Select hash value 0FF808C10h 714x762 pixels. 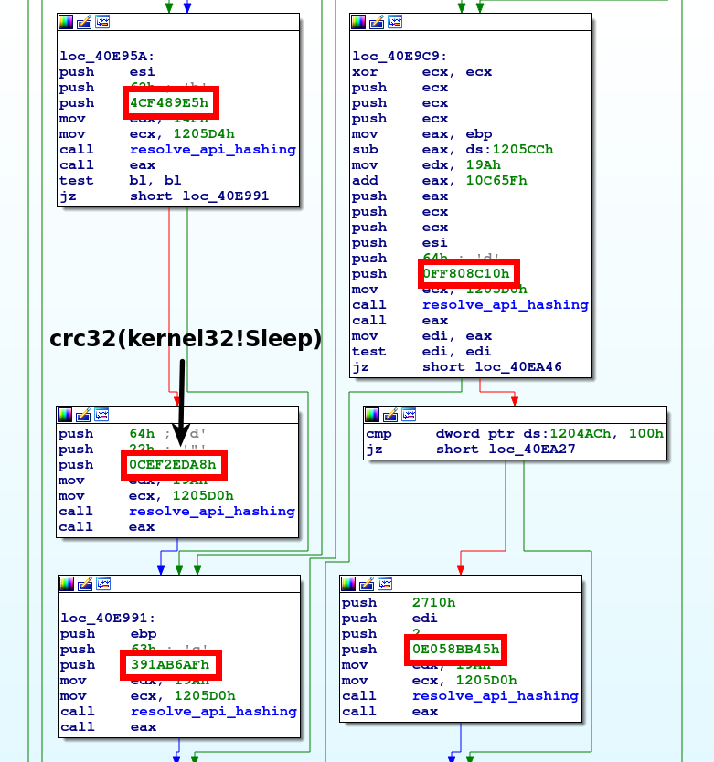[x=466, y=274]
